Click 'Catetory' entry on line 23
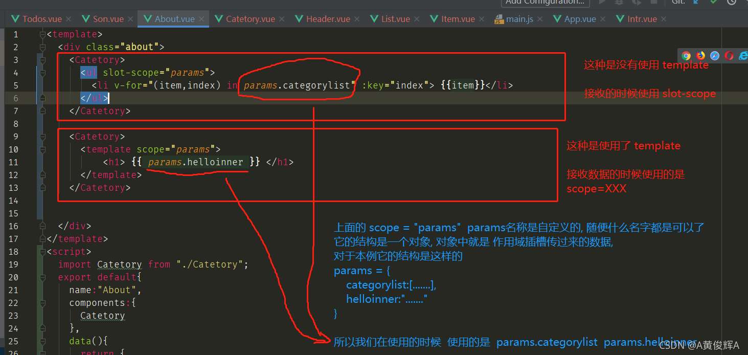 click(x=102, y=316)
